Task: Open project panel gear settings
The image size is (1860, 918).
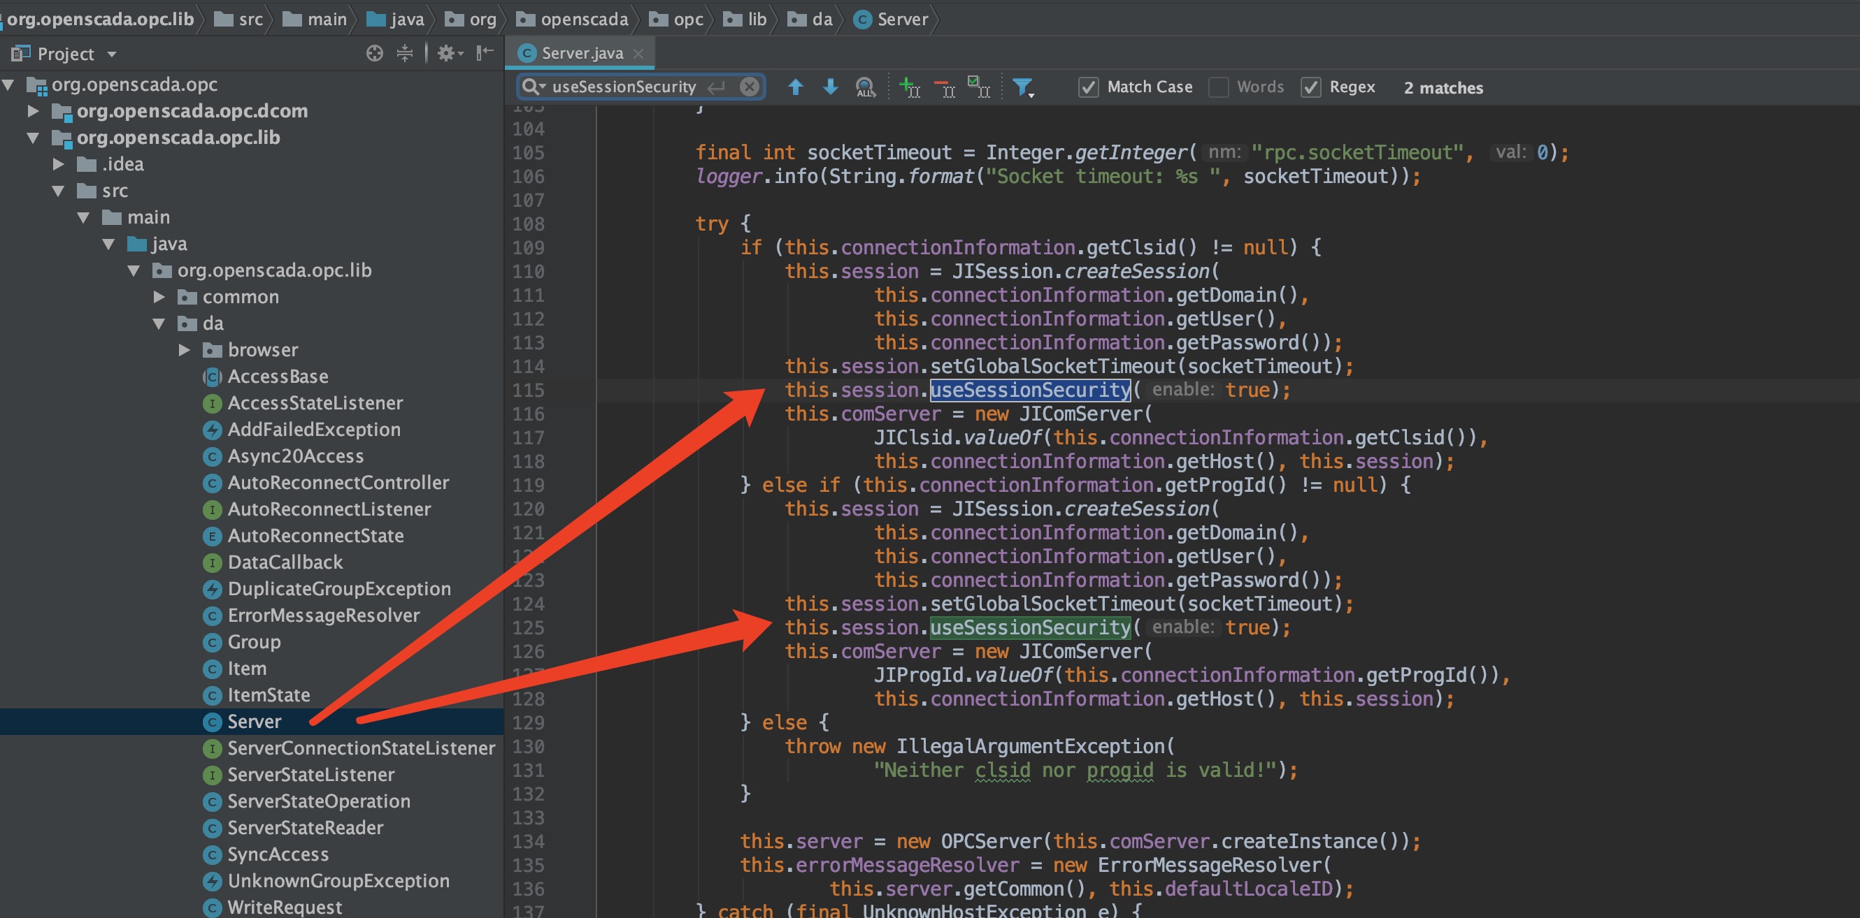Action: click(x=447, y=53)
